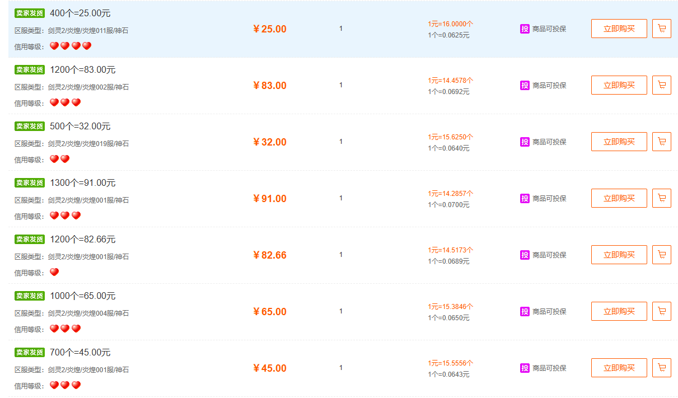Open the 1200个=83.00元 listing title
This screenshot has height=398, width=678.
click(83, 70)
